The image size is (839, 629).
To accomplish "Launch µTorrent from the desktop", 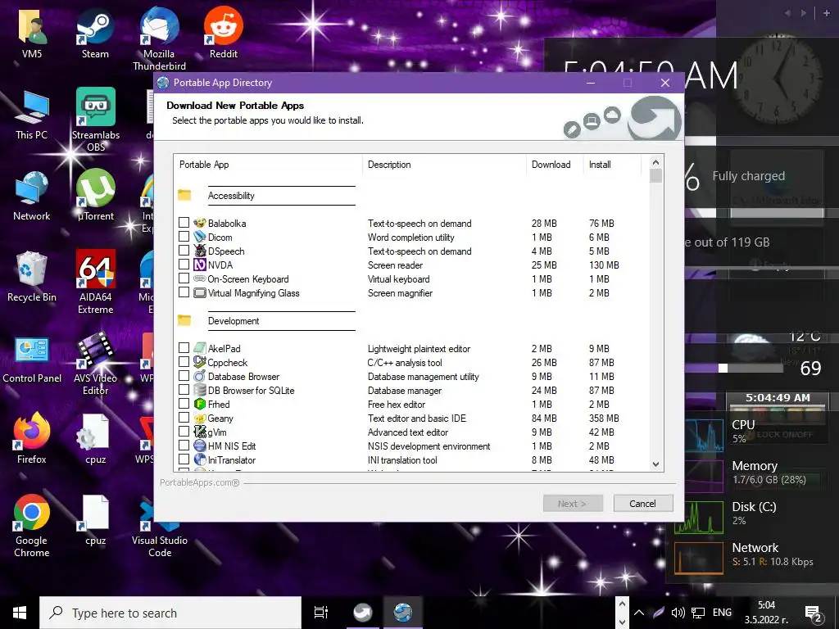I will pyautogui.click(x=95, y=196).
